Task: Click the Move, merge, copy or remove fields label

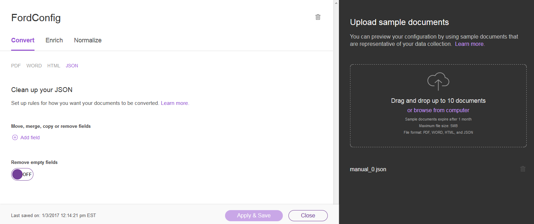Action: tap(51, 126)
